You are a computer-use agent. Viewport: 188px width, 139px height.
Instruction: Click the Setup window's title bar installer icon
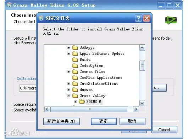tap(9, 5)
